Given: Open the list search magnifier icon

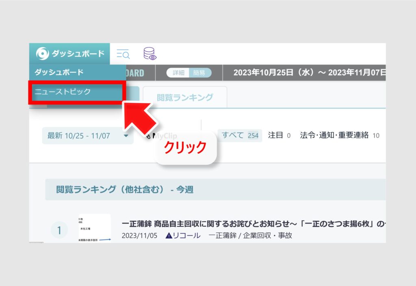Looking at the screenshot, I should 123,54.
